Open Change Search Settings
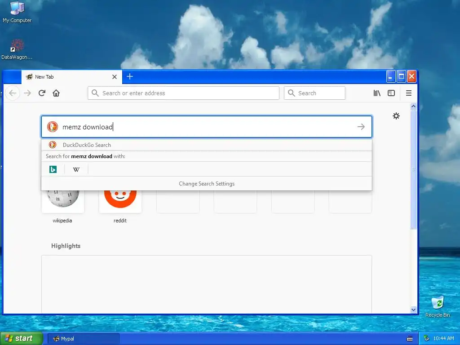Viewport: 460px width, 345px height. coord(207,184)
